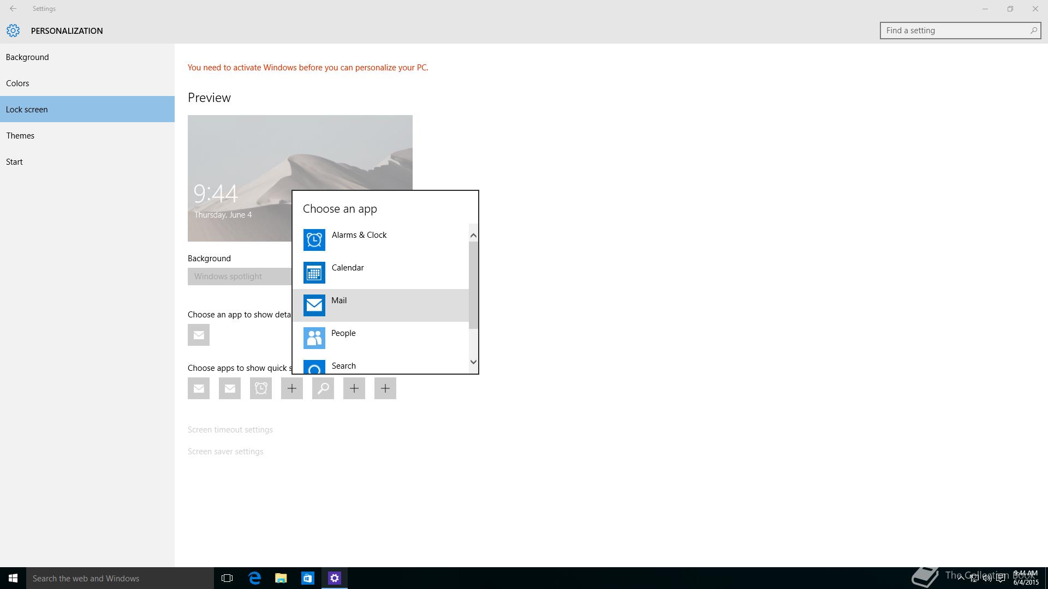This screenshot has height=589, width=1048.
Task: Click the Find a setting search box
Action: (x=961, y=31)
